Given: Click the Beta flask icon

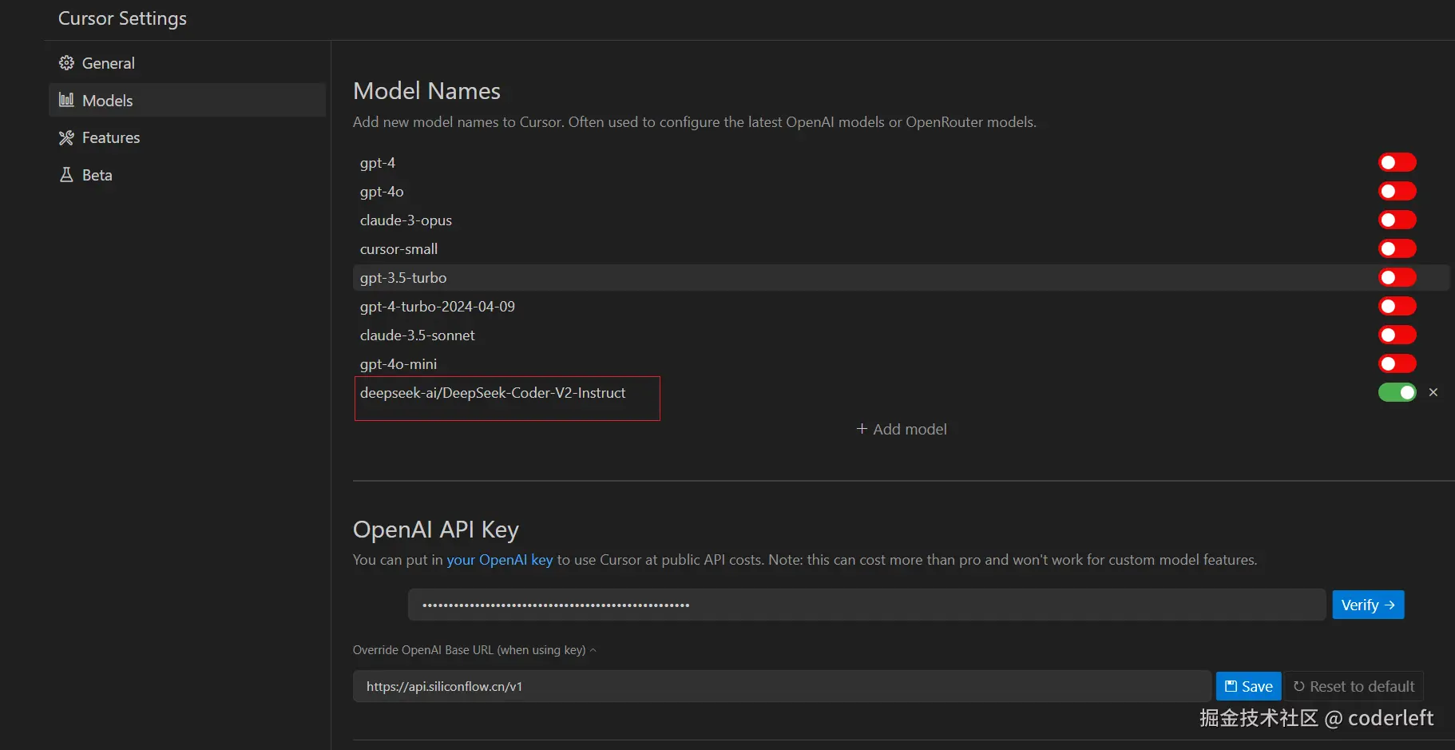Looking at the screenshot, I should coord(66,175).
